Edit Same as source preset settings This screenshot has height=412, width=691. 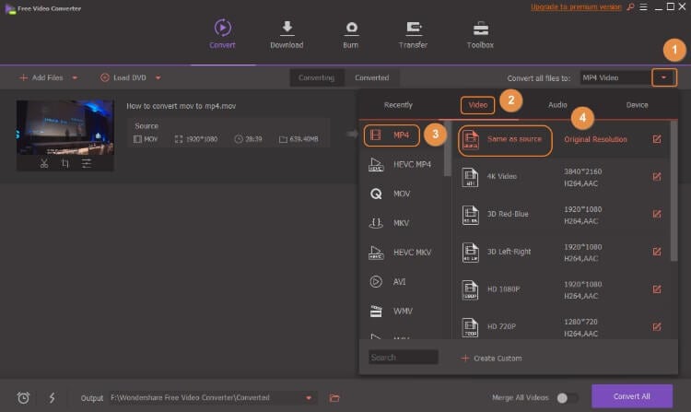(657, 139)
